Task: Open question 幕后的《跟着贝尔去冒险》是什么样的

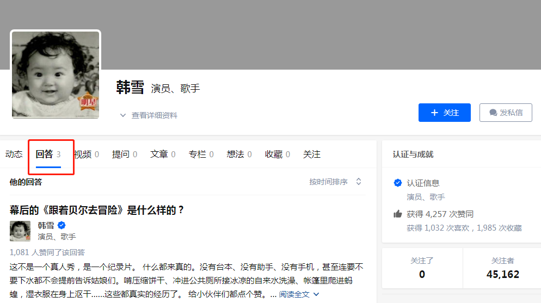Action: click(x=97, y=210)
